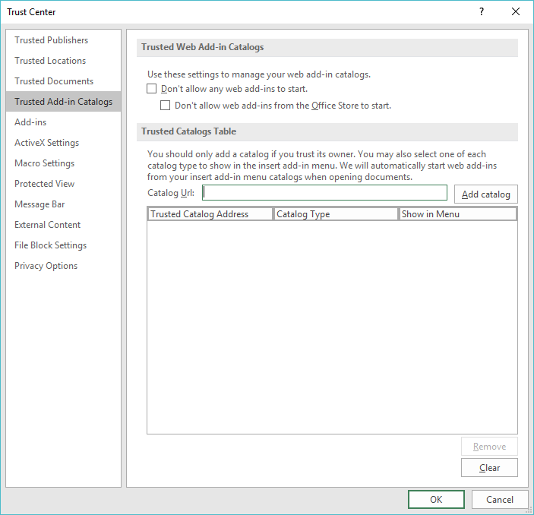Open Macro Settings category

(44, 163)
